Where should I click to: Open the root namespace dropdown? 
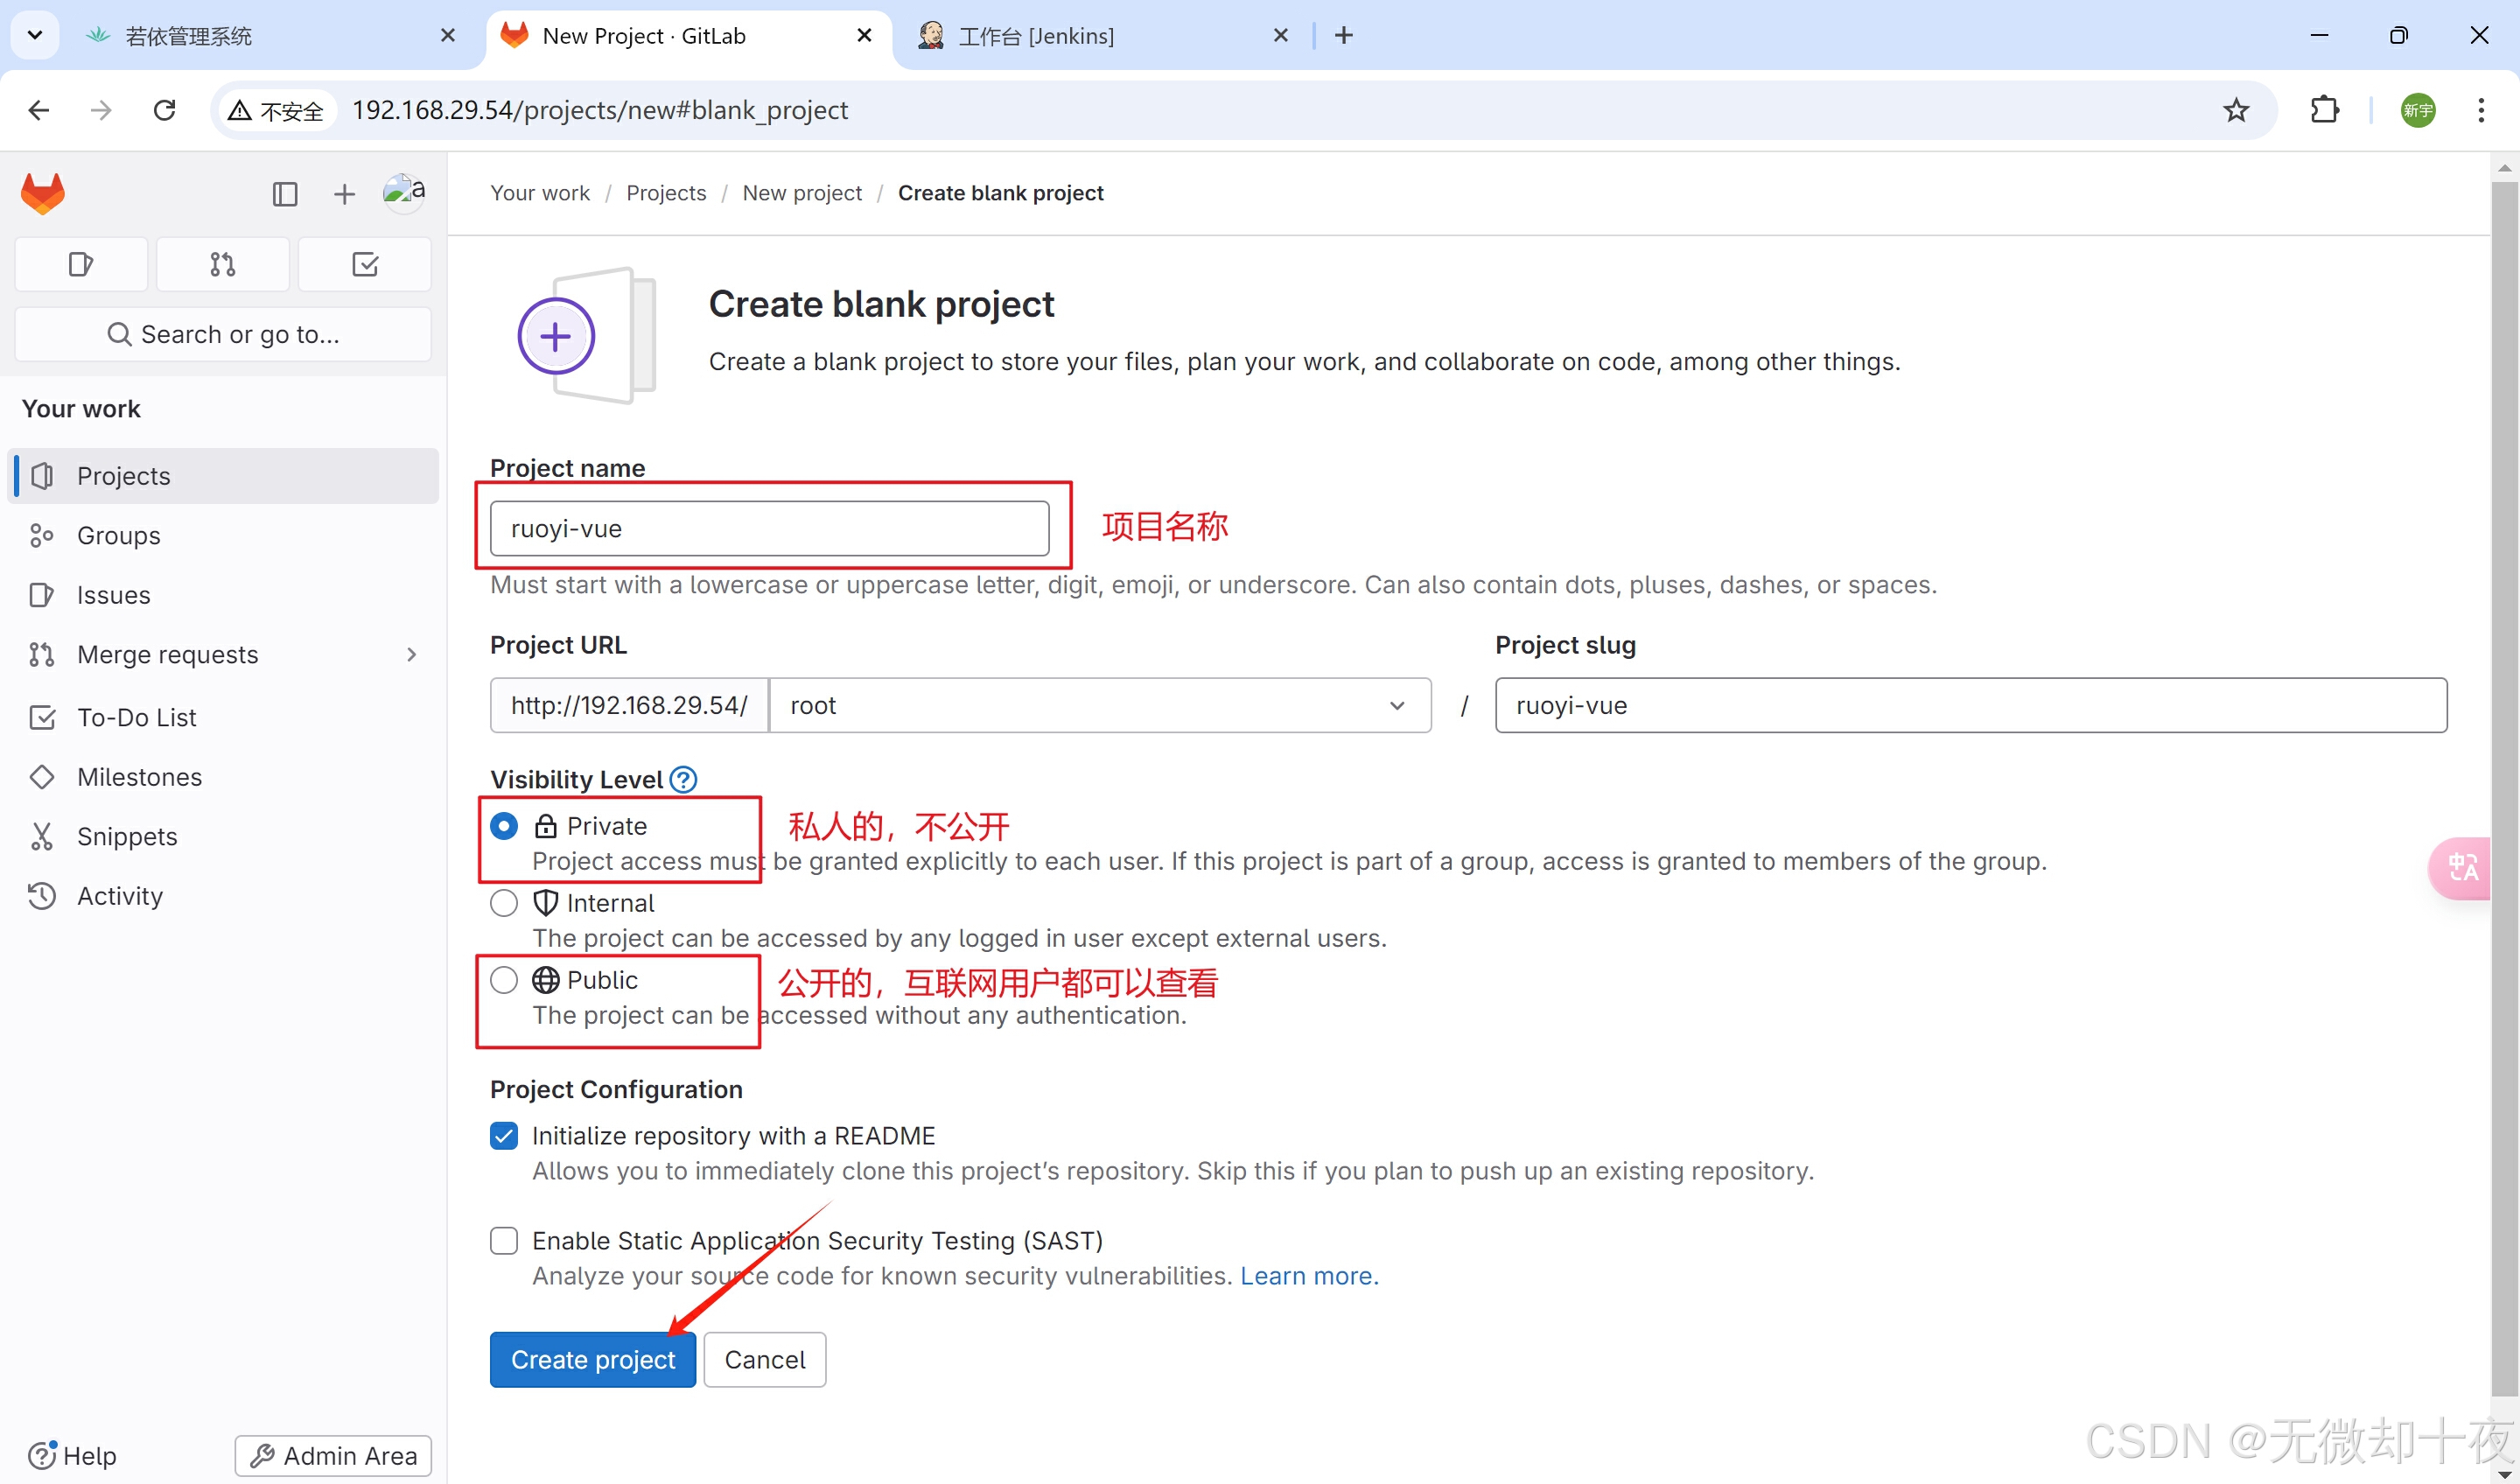point(1099,705)
